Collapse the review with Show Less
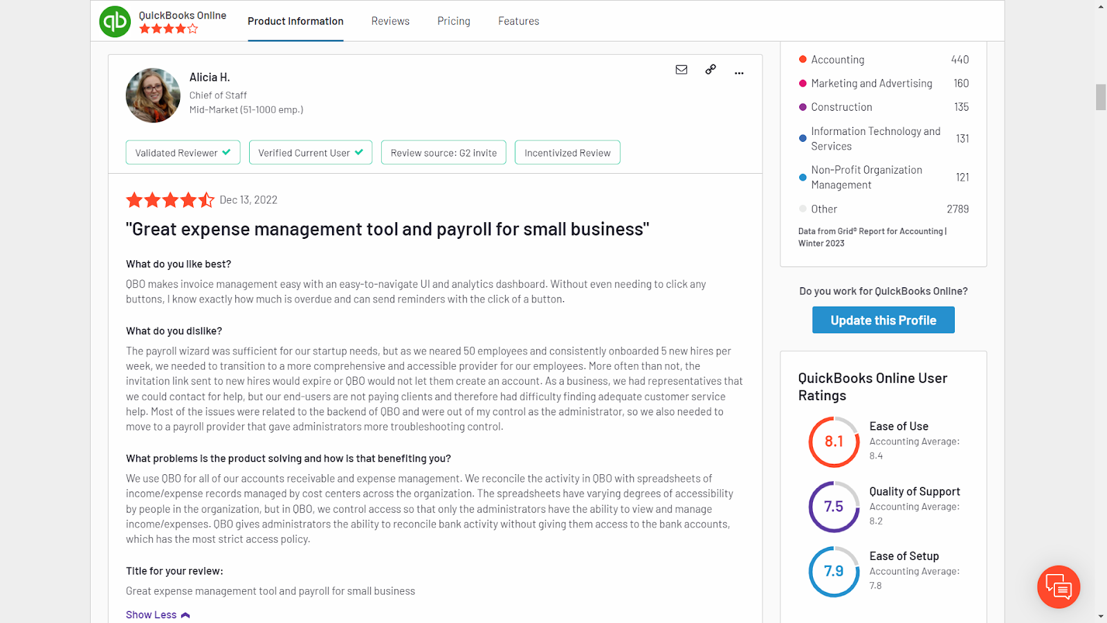 click(158, 615)
